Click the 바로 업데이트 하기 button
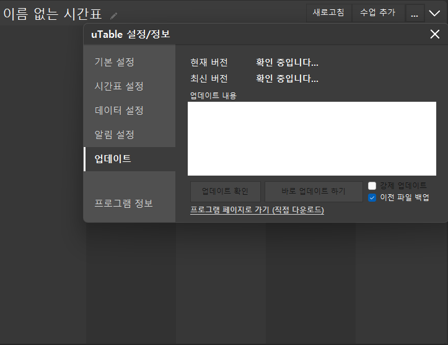 point(314,191)
